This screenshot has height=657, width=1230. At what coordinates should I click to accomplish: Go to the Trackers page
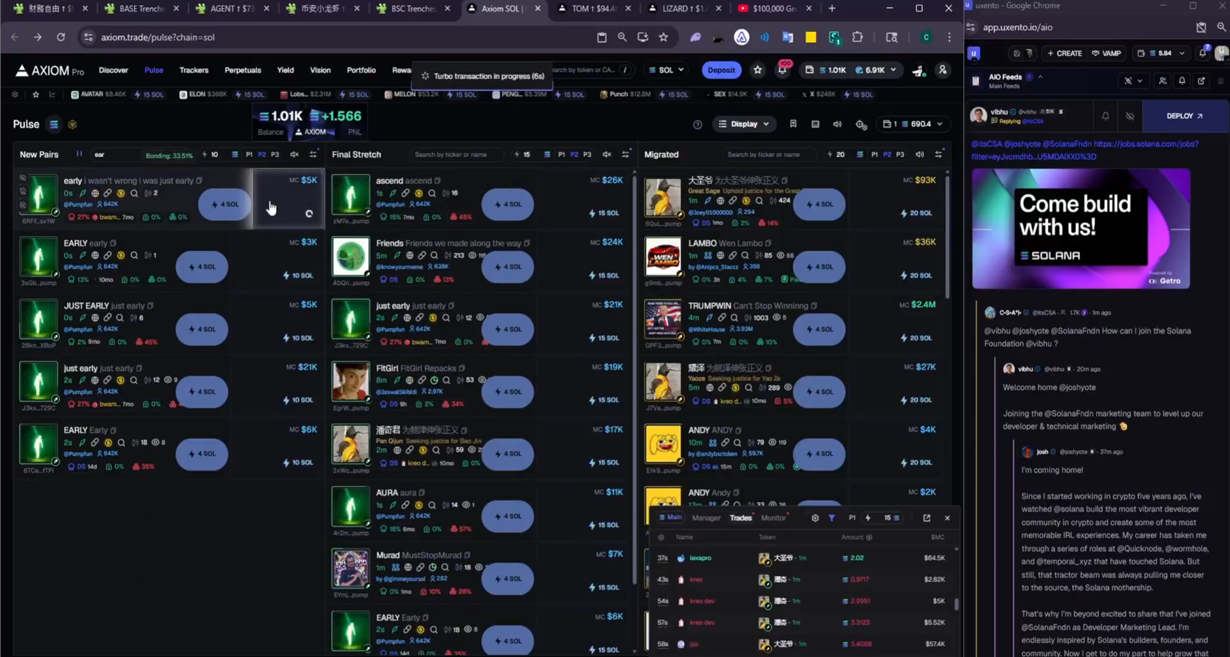[x=194, y=70]
